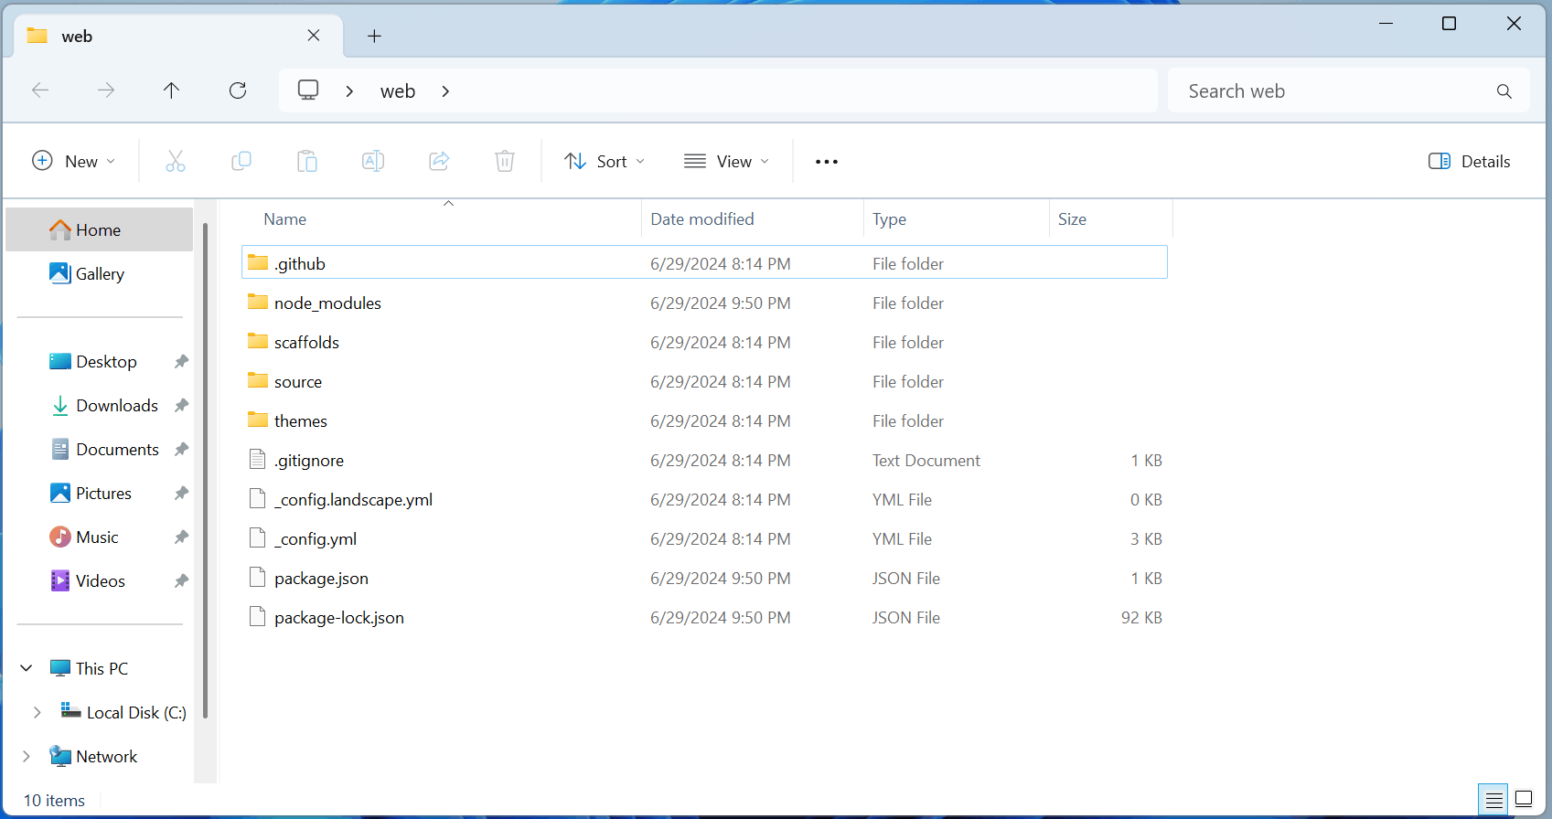This screenshot has width=1552, height=819.
Task: Click web in the address breadcrumb
Action: coord(398,91)
